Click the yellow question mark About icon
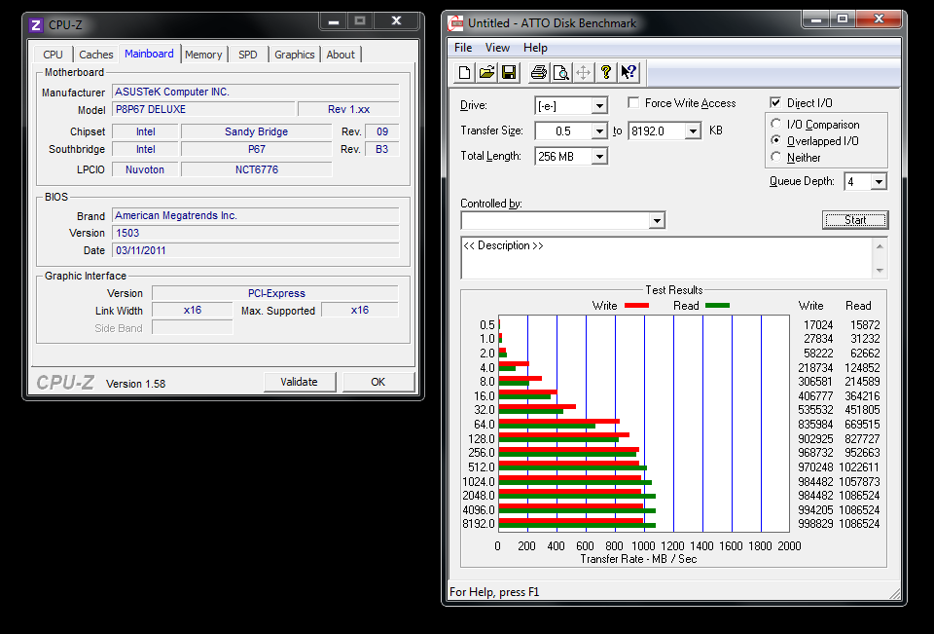 [x=606, y=73]
